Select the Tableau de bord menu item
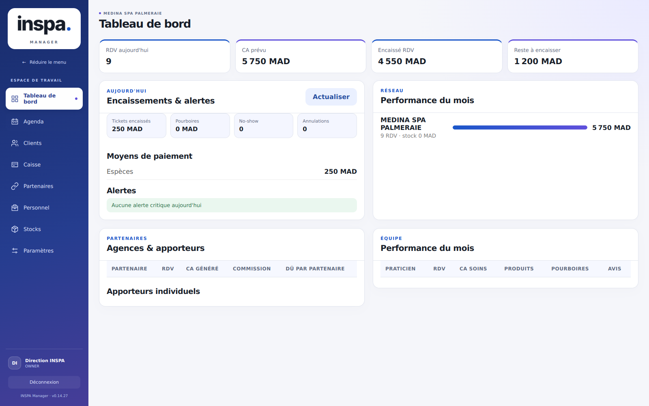This screenshot has width=649, height=406. (x=44, y=99)
